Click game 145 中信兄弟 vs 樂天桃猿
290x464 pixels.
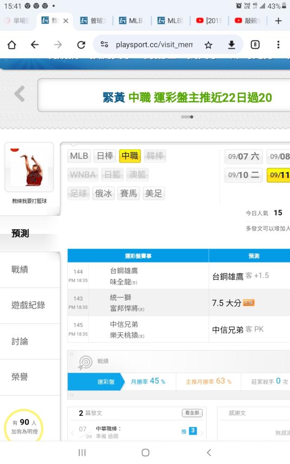pyautogui.click(x=138, y=329)
